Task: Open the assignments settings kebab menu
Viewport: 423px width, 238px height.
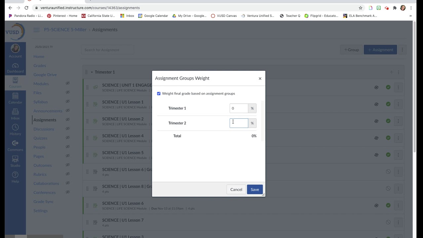Action: [402, 50]
